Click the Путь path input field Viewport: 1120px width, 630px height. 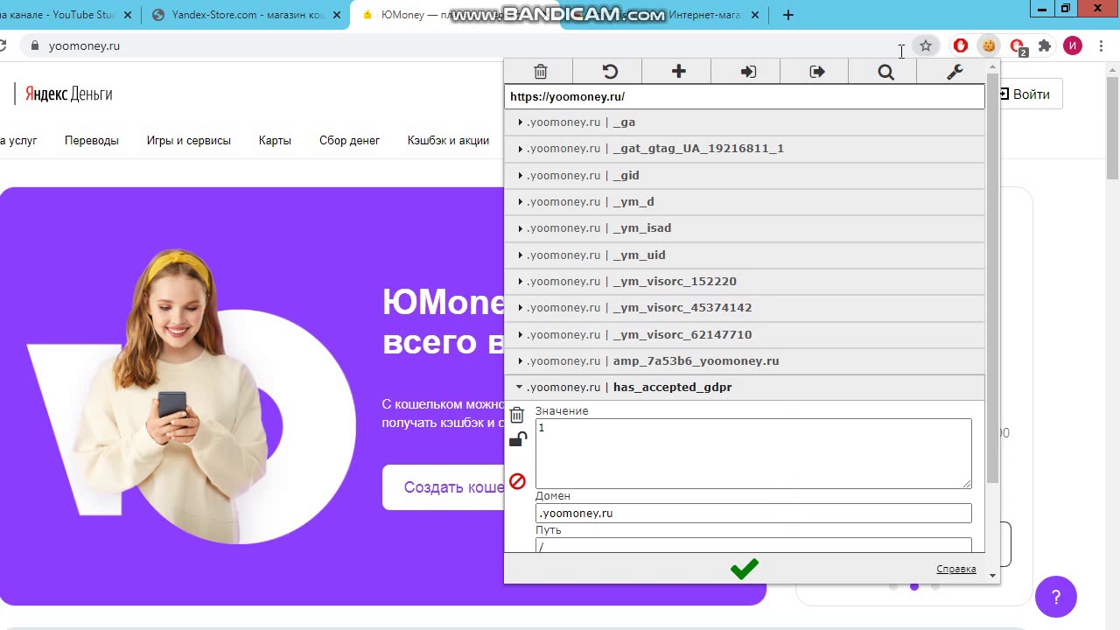tap(753, 545)
